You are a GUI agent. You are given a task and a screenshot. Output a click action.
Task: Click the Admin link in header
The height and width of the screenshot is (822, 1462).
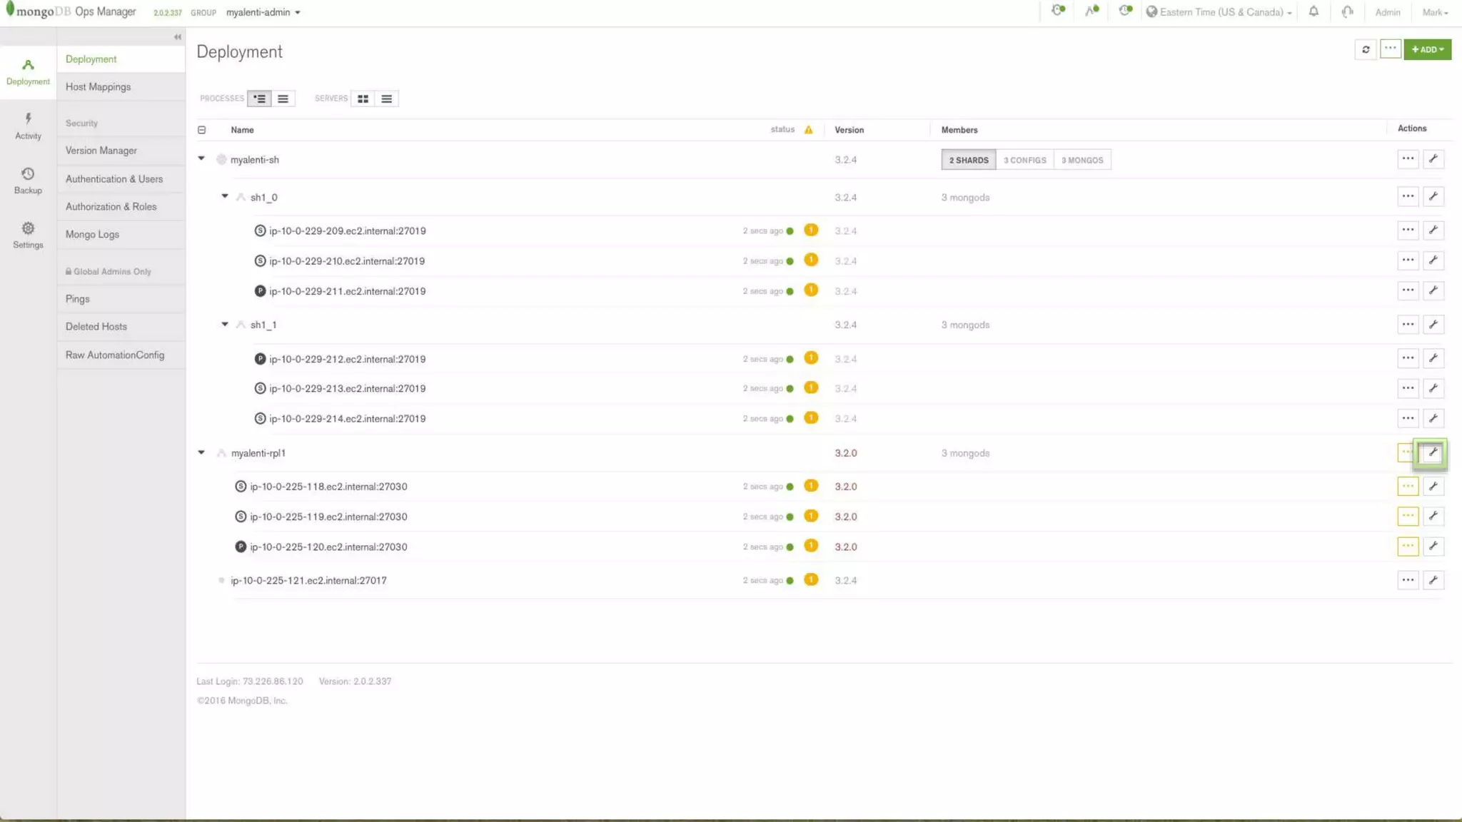1387,12
